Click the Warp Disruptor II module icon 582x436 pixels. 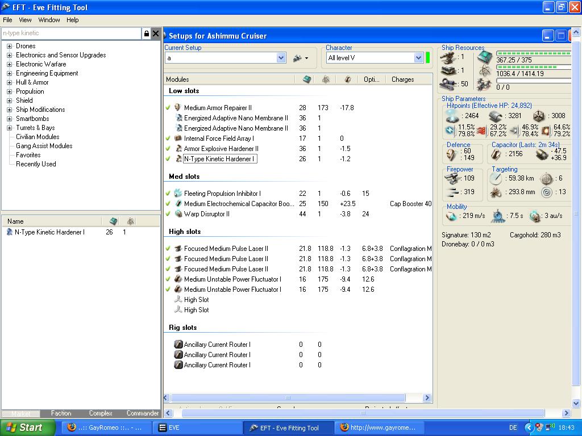(x=178, y=213)
